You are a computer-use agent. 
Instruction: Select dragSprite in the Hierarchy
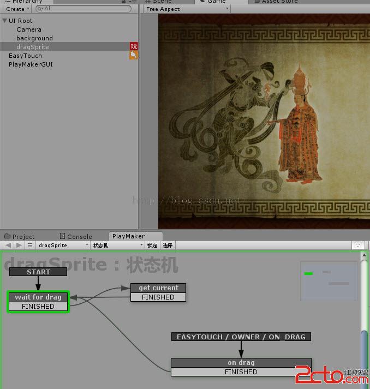click(33, 47)
